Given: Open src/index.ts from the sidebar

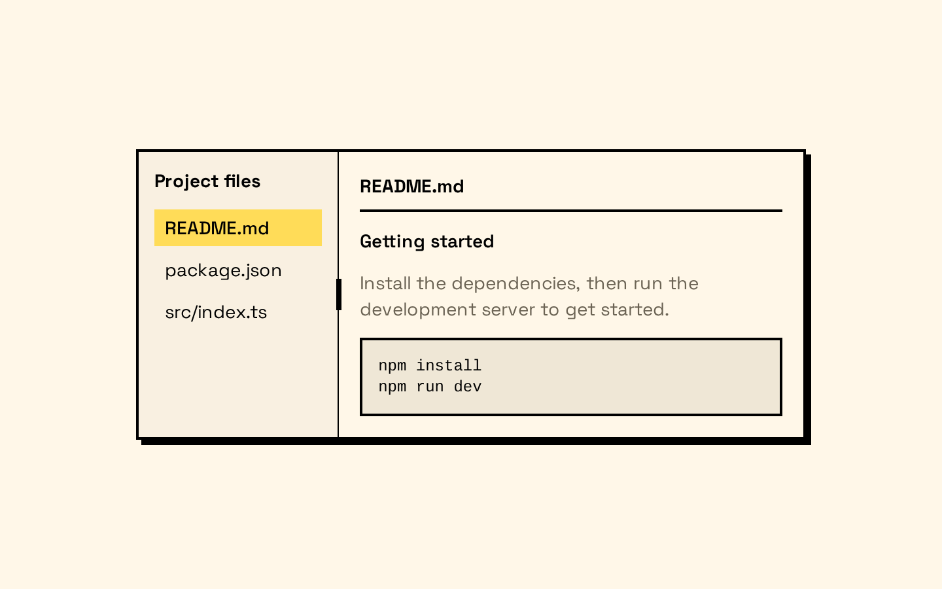Looking at the screenshot, I should pos(238,312).
